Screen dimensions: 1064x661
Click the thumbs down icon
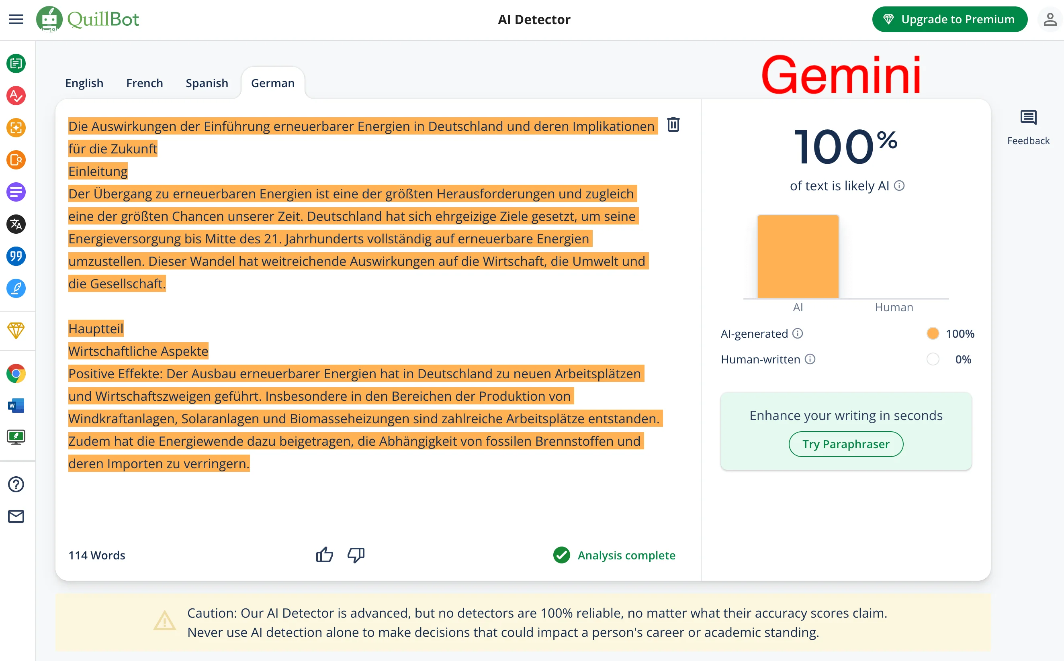[x=356, y=555]
